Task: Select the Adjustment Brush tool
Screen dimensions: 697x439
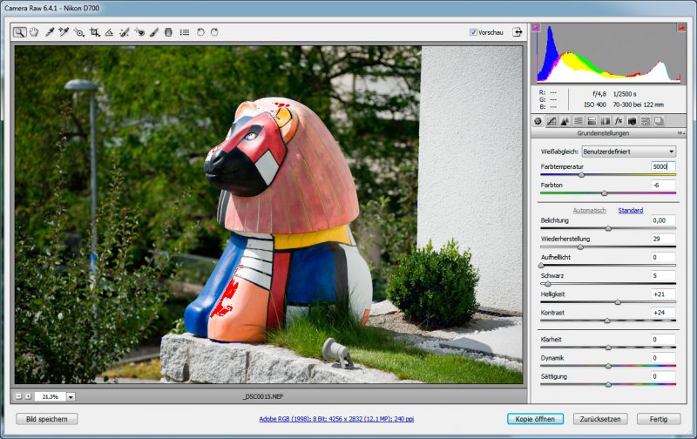Action: (154, 32)
